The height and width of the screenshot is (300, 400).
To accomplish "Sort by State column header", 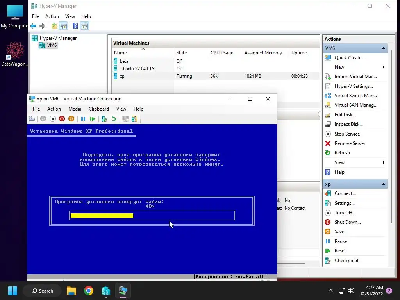I will (x=191, y=53).
